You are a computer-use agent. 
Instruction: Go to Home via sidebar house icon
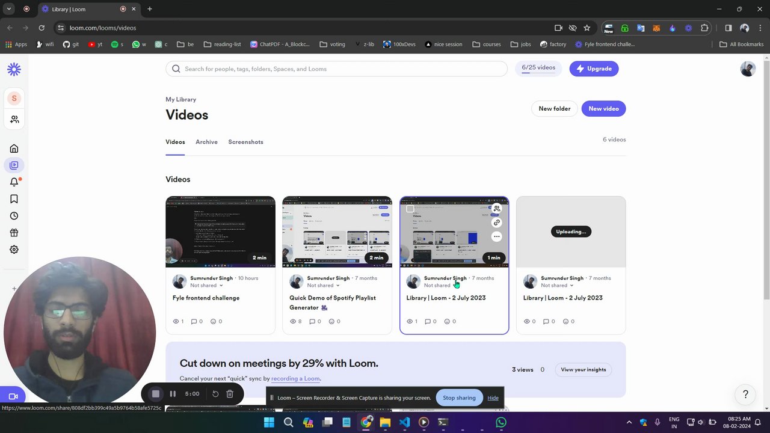(14, 149)
